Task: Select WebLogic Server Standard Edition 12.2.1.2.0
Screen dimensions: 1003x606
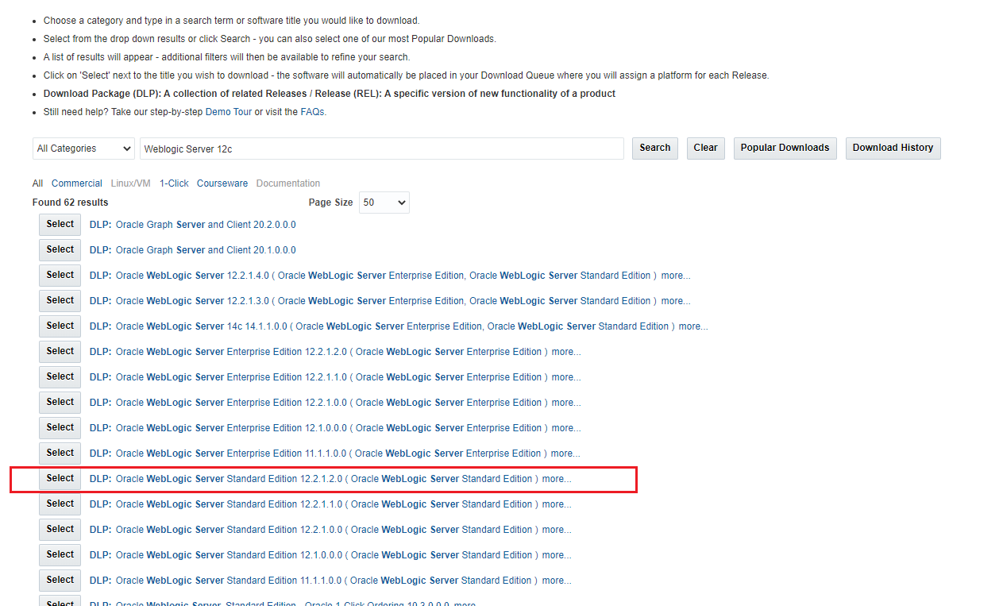Action: coord(60,479)
